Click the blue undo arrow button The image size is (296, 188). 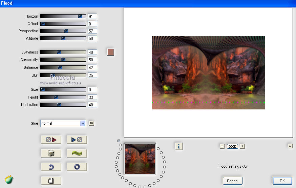pyautogui.click(x=51, y=167)
